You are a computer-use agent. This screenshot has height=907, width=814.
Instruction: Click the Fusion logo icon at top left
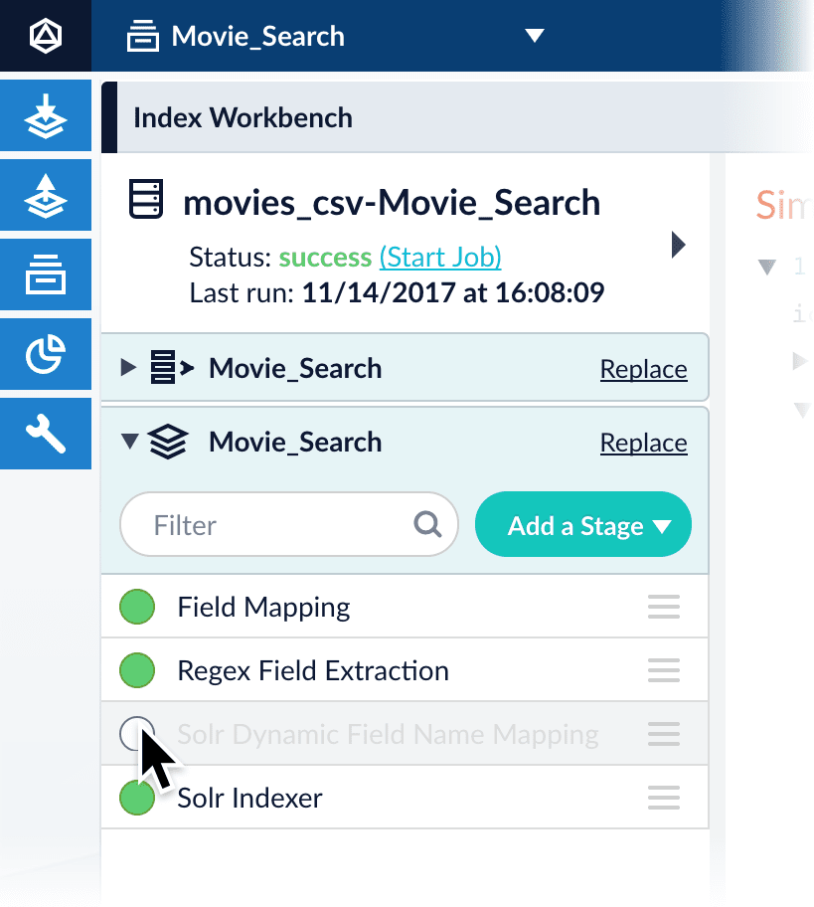pyautogui.click(x=45, y=37)
